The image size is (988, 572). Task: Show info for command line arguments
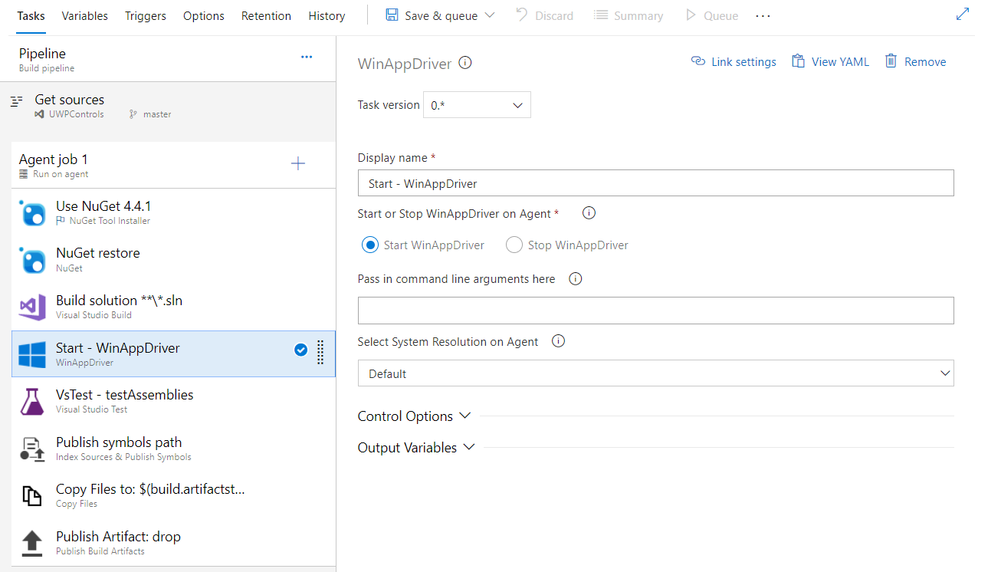coord(576,279)
